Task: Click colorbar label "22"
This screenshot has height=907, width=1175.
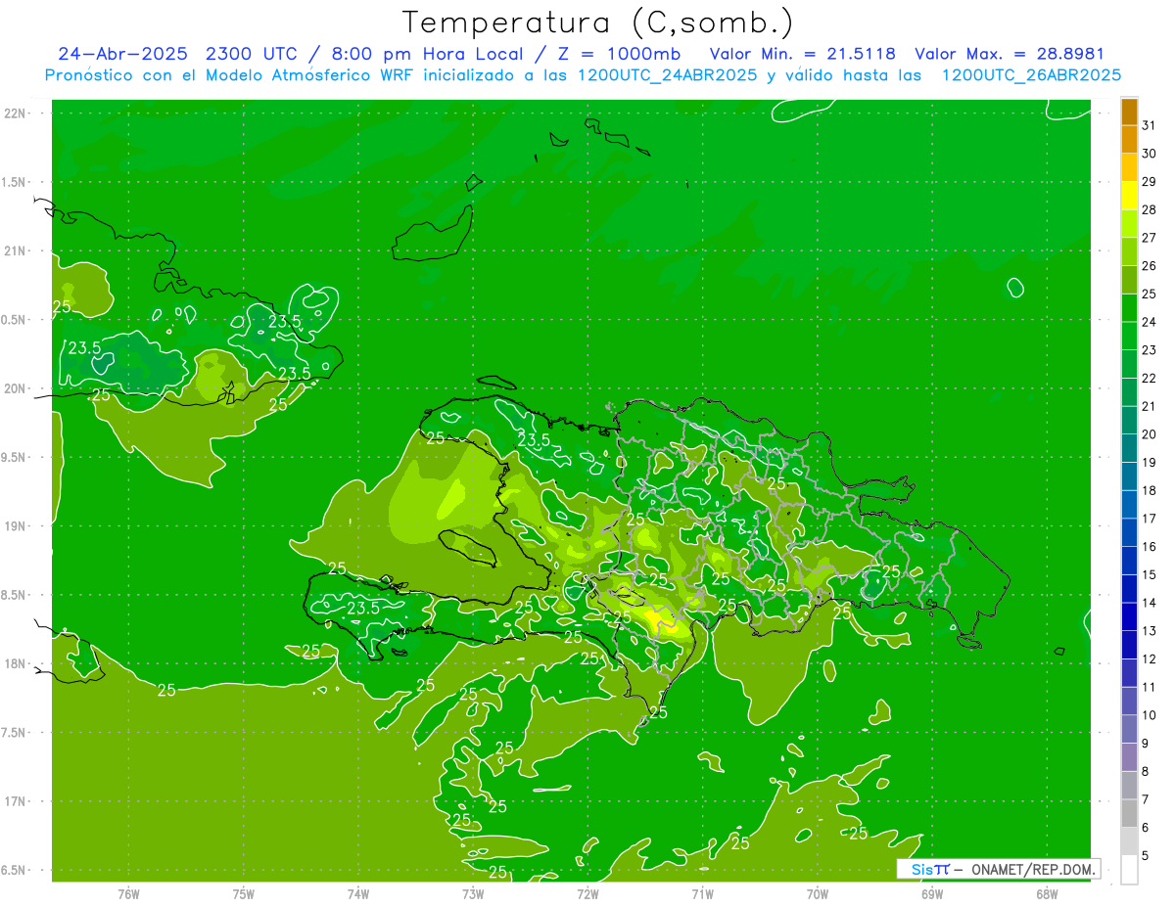Action: 1149,378
